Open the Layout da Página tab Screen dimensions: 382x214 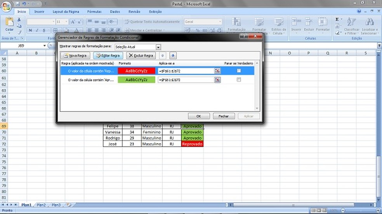(66, 11)
